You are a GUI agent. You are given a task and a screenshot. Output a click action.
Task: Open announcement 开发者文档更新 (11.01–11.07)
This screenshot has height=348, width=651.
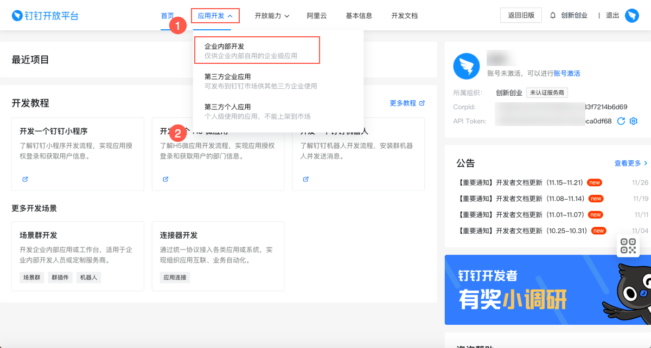521,215
